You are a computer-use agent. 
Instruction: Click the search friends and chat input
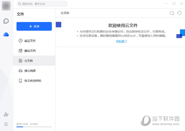coord(42,4)
